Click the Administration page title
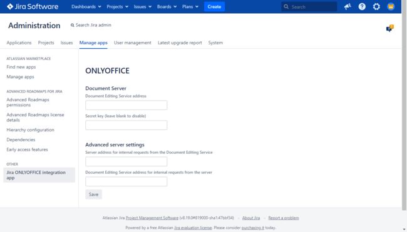This screenshot has height=232, width=407. tap(34, 26)
